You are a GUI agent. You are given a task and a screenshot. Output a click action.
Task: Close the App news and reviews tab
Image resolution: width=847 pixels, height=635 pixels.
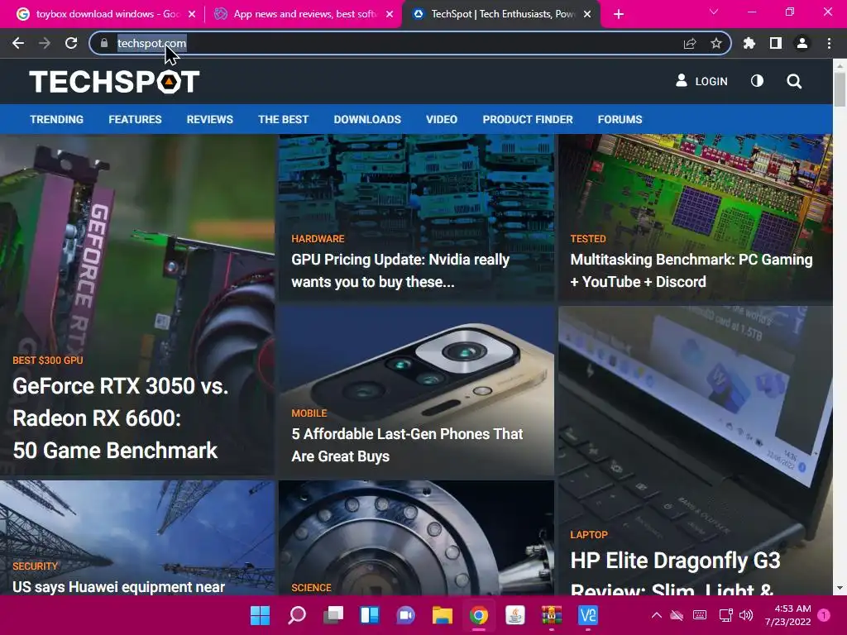coord(390,14)
